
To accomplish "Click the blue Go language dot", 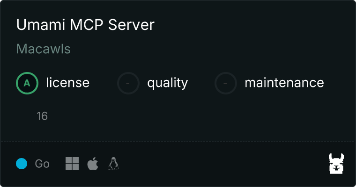I will click(22, 164).
